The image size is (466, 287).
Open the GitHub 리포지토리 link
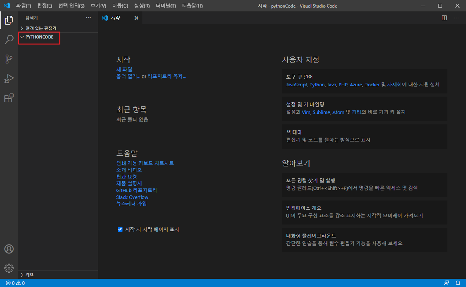(x=136, y=190)
